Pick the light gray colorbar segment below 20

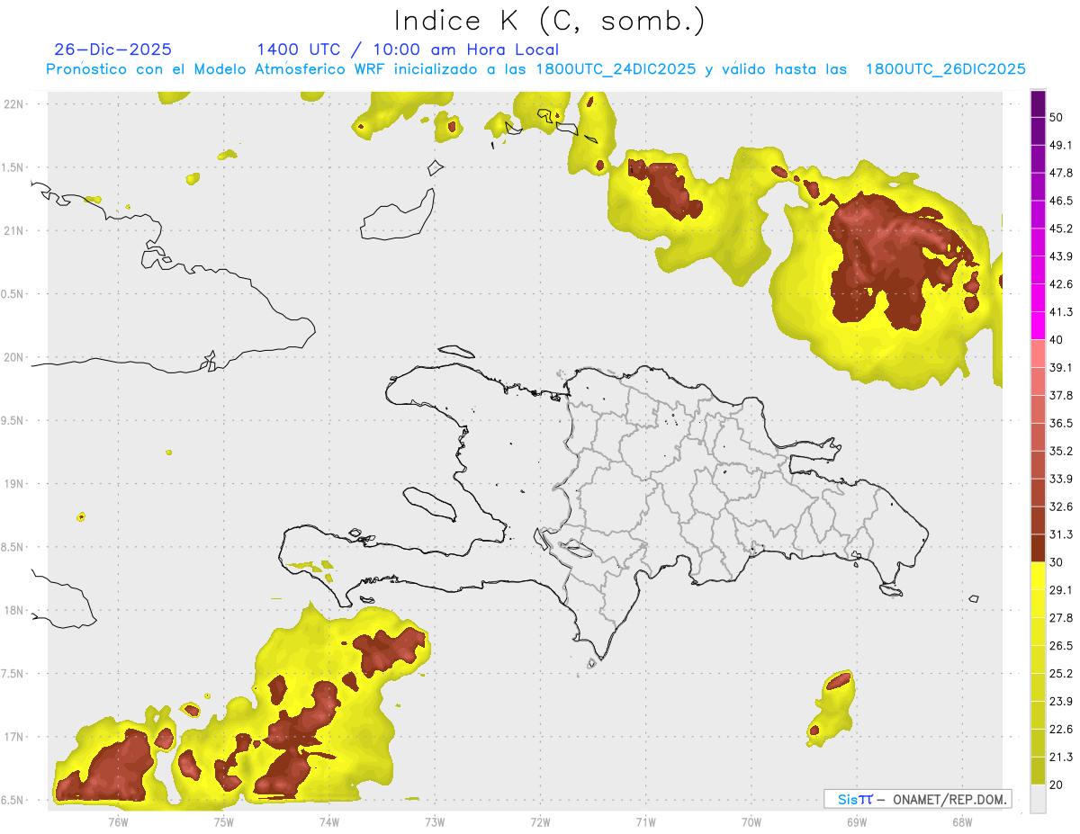pyautogui.click(x=1038, y=799)
